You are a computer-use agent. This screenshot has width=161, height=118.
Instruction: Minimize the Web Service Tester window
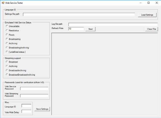point(141,3)
